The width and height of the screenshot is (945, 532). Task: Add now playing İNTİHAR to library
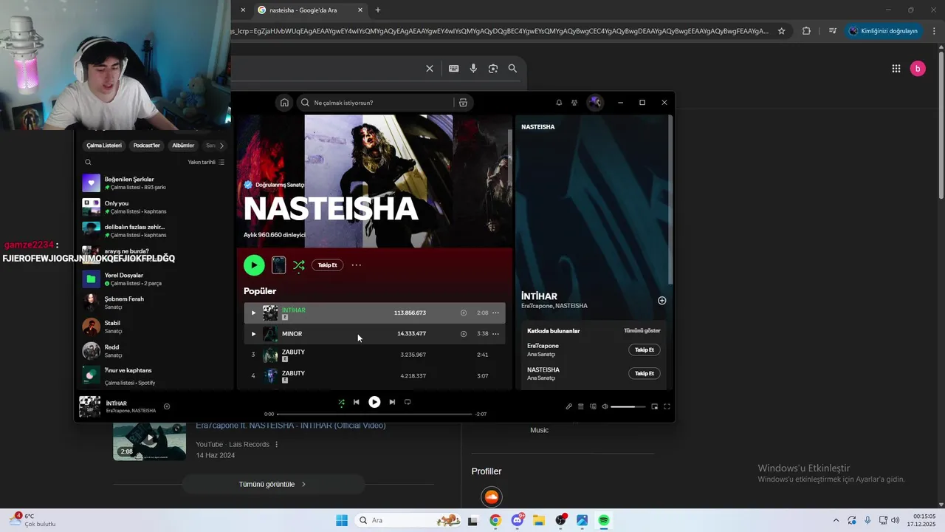tap(661, 301)
